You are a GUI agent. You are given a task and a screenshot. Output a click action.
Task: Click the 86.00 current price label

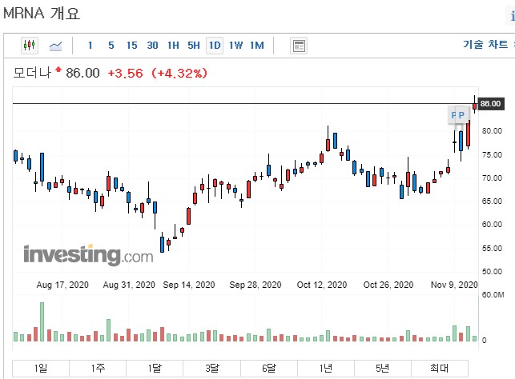(490, 104)
